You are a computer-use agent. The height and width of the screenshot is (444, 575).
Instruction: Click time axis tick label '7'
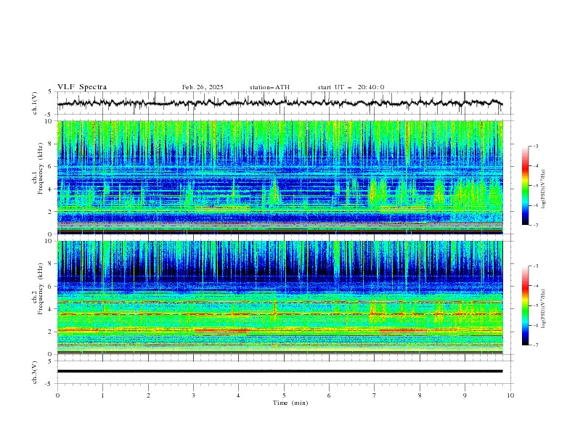(375, 395)
